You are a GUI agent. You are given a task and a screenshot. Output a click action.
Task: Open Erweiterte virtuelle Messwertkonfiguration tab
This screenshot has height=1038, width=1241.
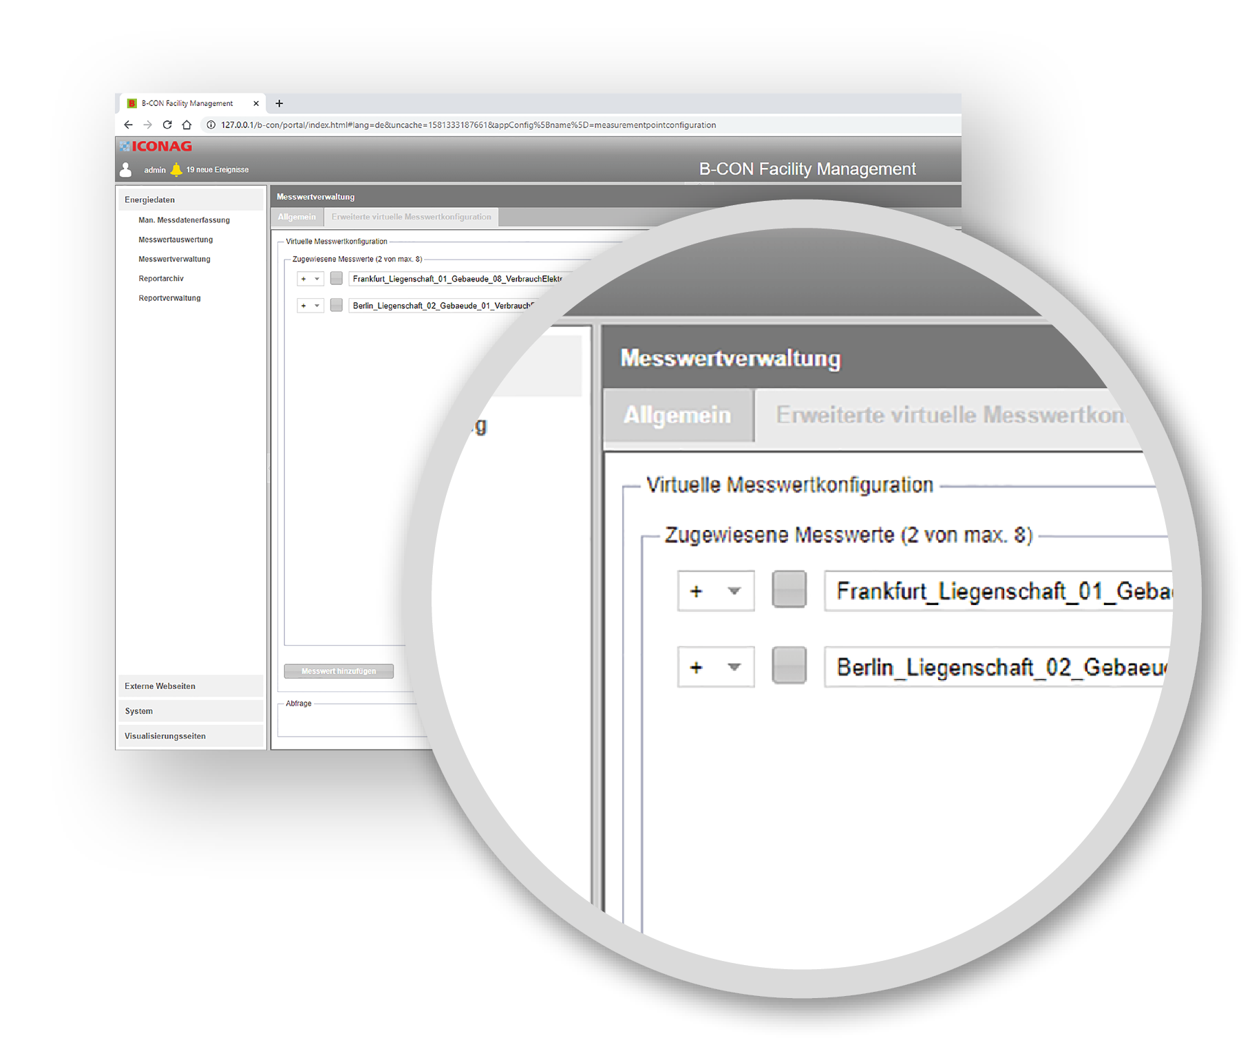(x=411, y=217)
